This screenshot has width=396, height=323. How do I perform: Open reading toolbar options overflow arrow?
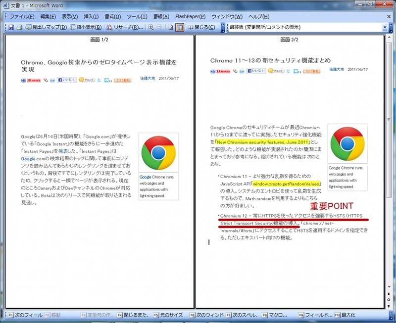(x=223, y=27)
